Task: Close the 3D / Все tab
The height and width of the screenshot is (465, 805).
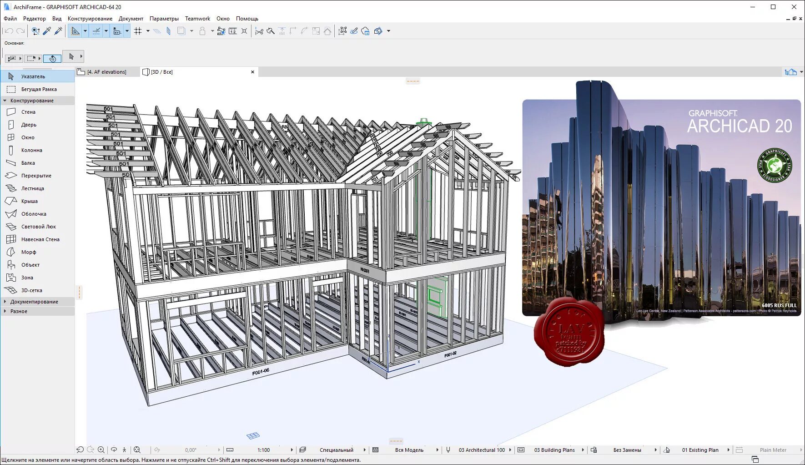Action: pos(253,72)
